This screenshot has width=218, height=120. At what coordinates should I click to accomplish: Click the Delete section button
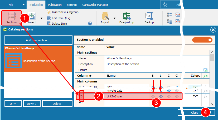click(x=57, y=104)
